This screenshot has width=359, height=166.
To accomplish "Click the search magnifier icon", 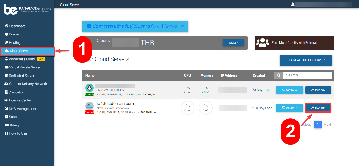I will click(278, 75).
